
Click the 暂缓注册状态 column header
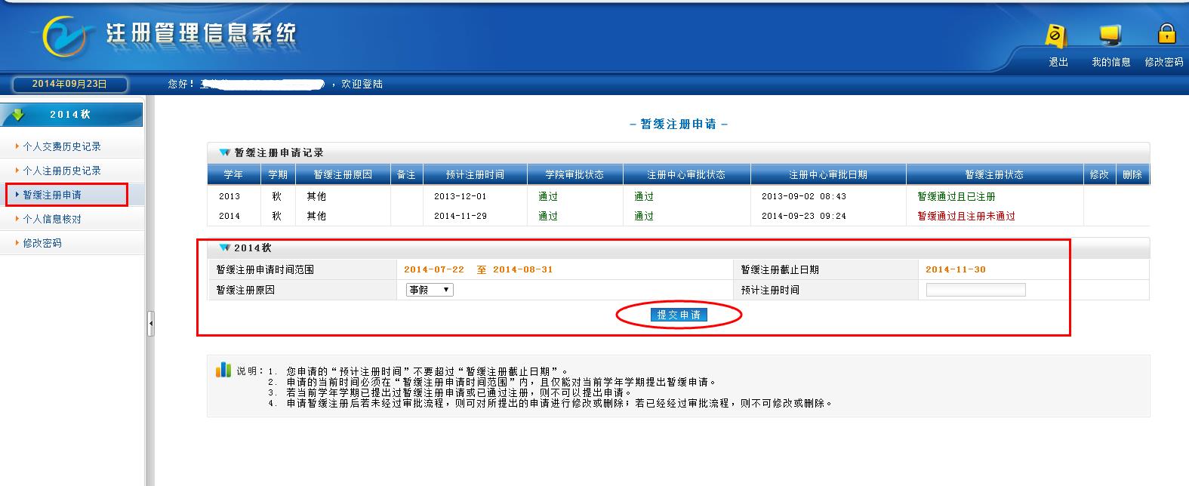coord(993,174)
